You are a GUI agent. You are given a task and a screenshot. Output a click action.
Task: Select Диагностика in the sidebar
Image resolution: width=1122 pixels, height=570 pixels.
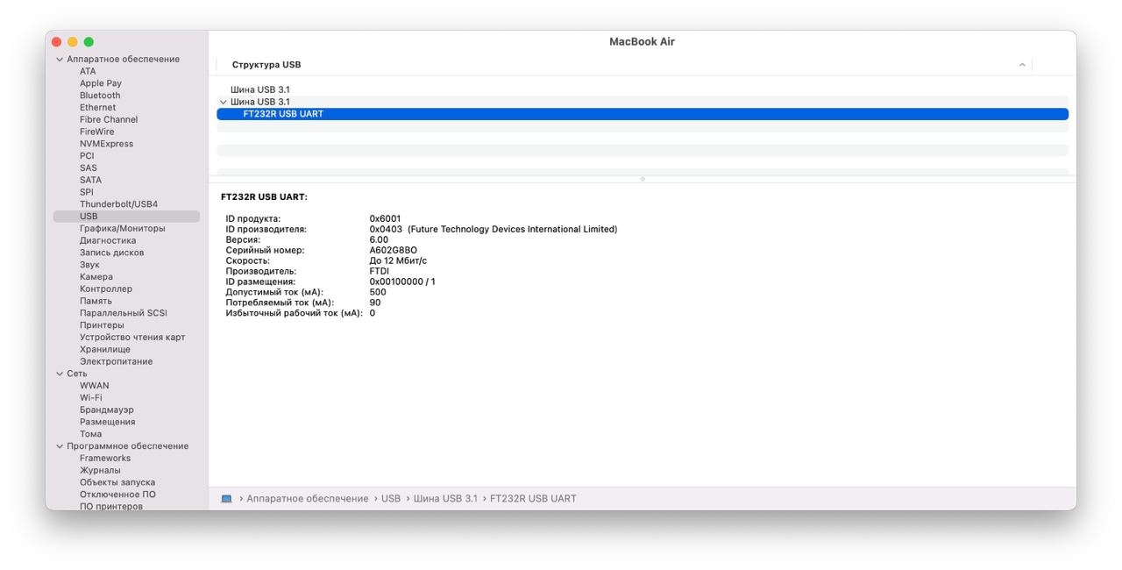[x=108, y=240]
